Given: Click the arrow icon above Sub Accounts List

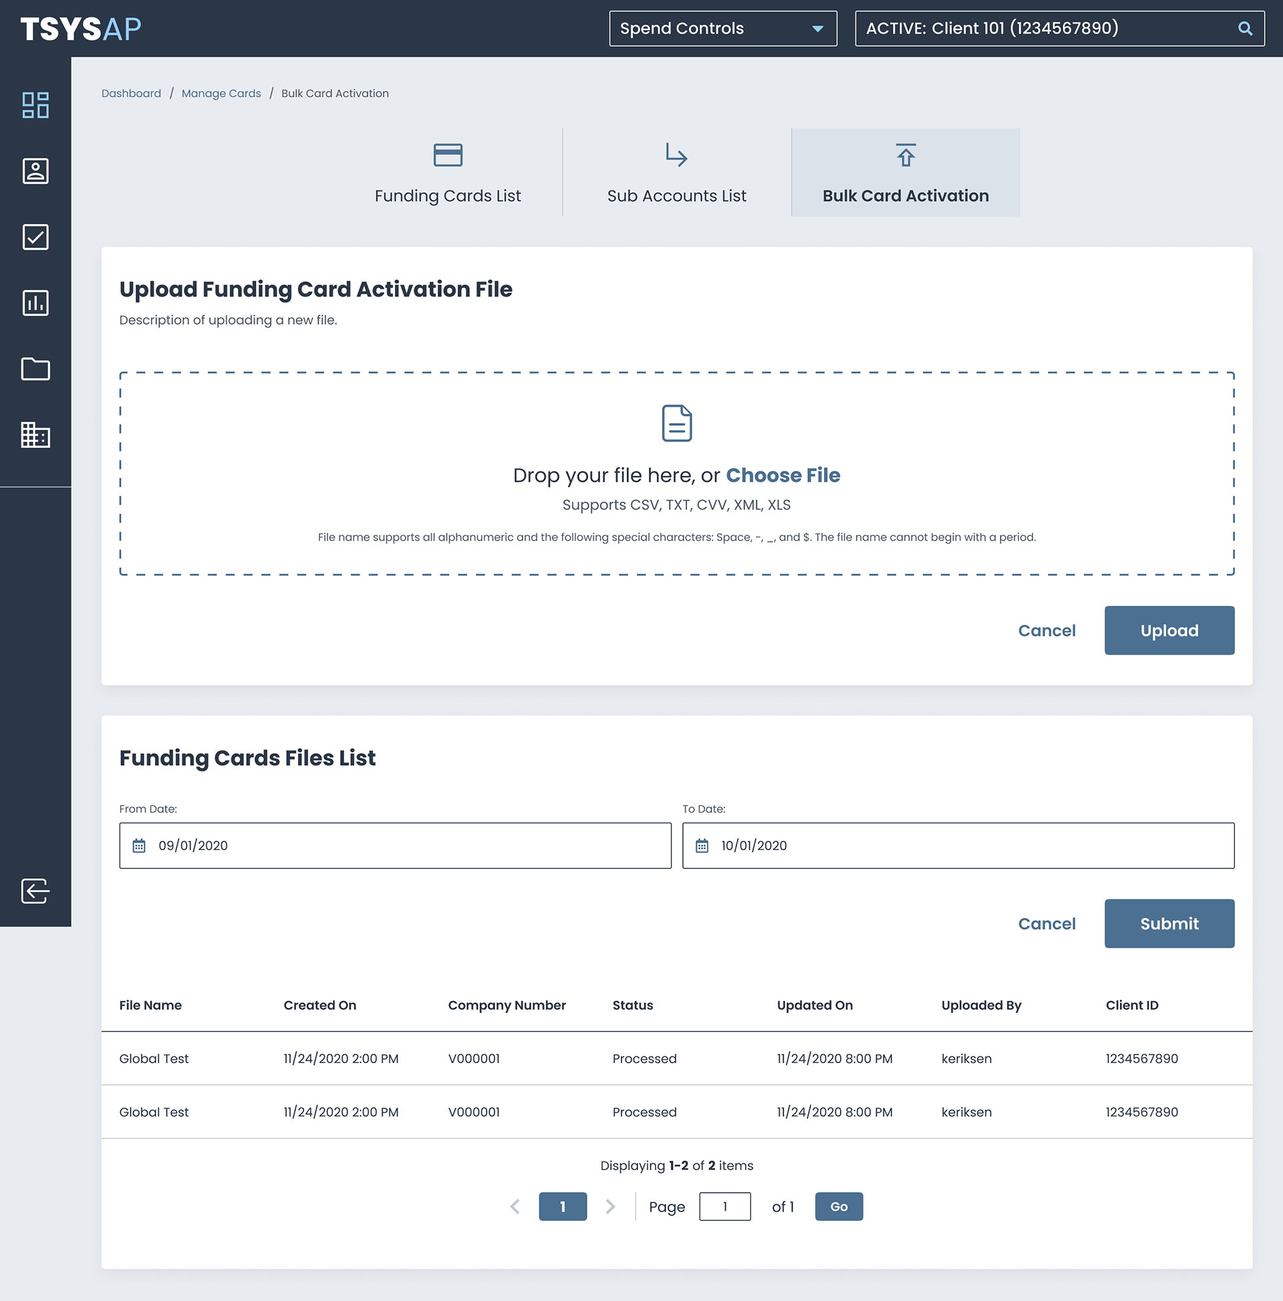Looking at the screenshot, I should point(676,155).
